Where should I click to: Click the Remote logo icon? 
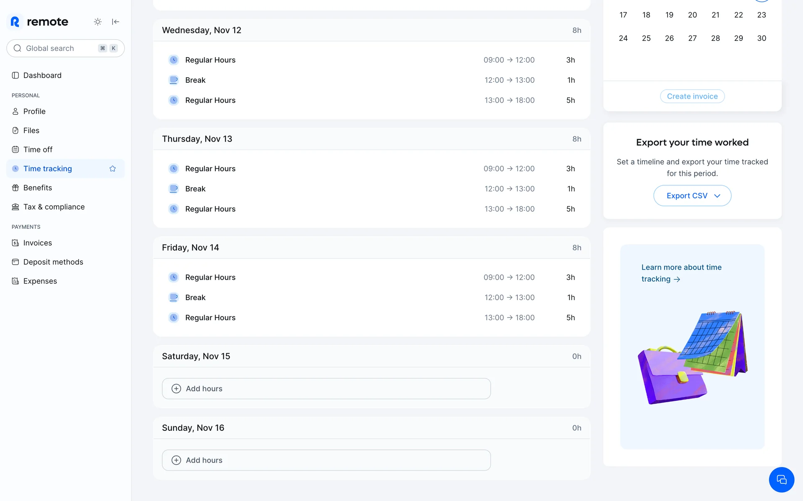[x=15, y=22]
